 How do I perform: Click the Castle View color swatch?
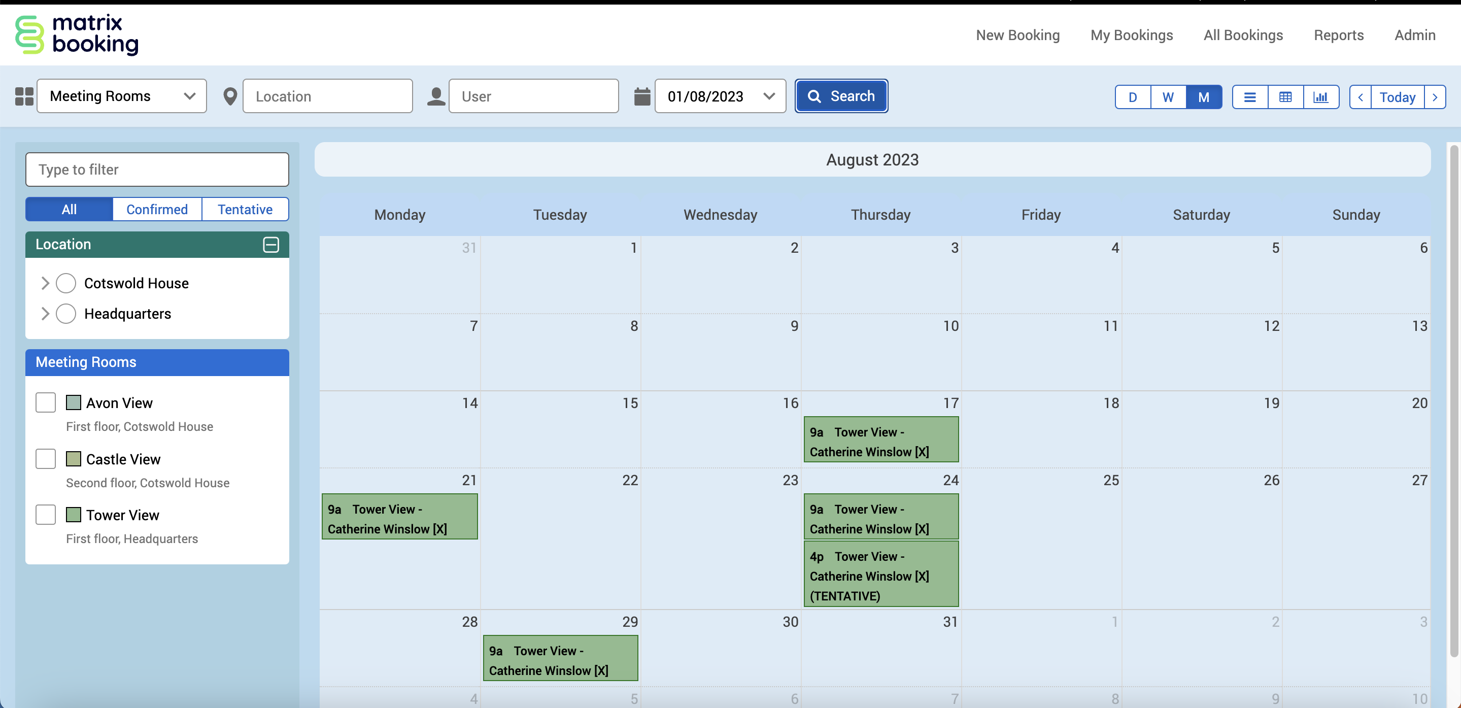point(73,458)
